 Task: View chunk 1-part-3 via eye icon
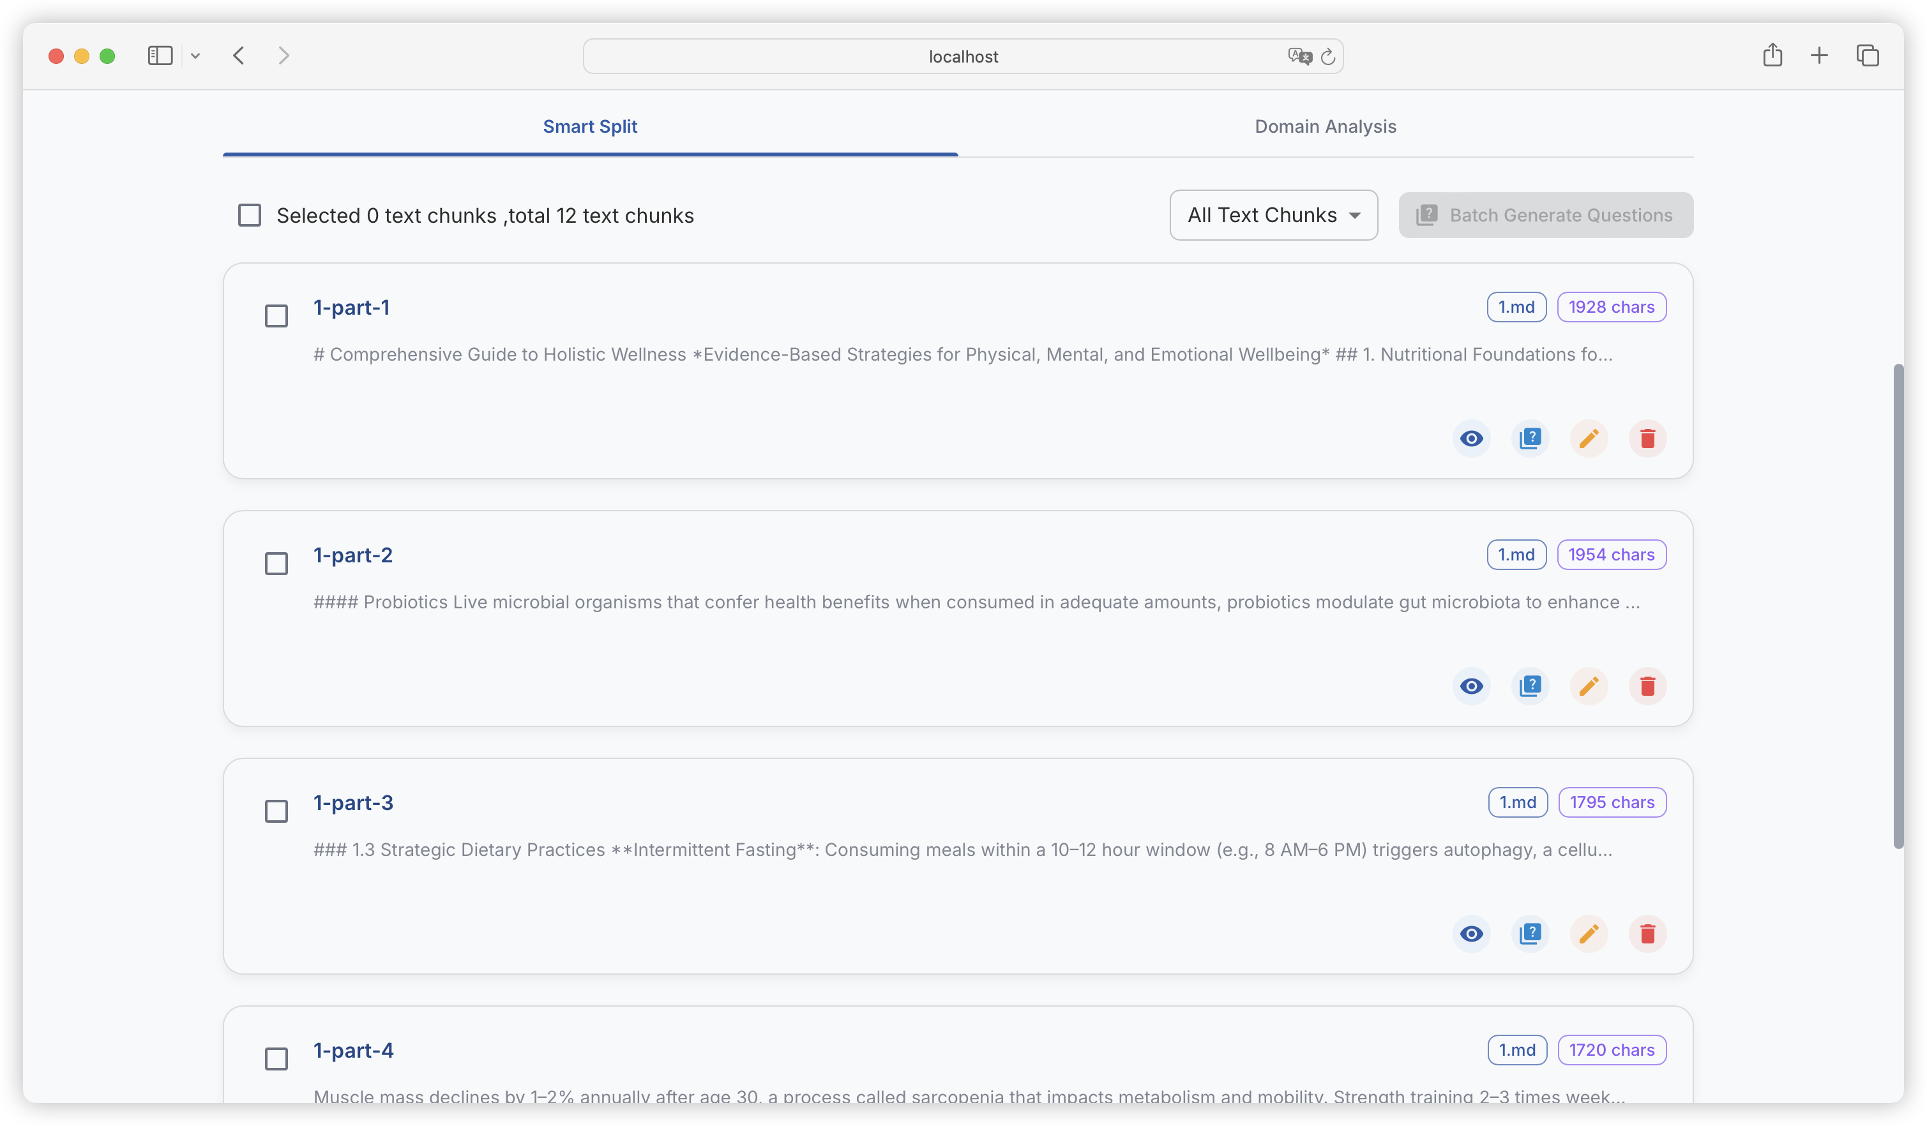coord(1470,934)
